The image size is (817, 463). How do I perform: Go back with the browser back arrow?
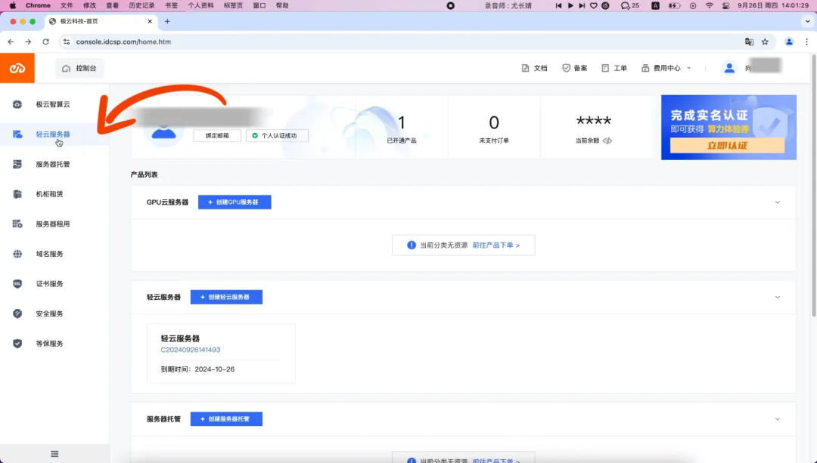(11, 42)
